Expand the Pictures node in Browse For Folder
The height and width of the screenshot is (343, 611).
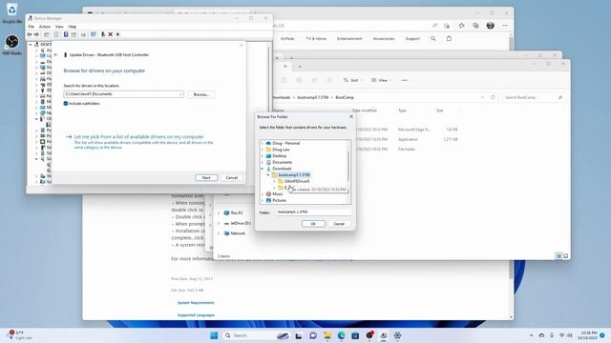point(263,200)
